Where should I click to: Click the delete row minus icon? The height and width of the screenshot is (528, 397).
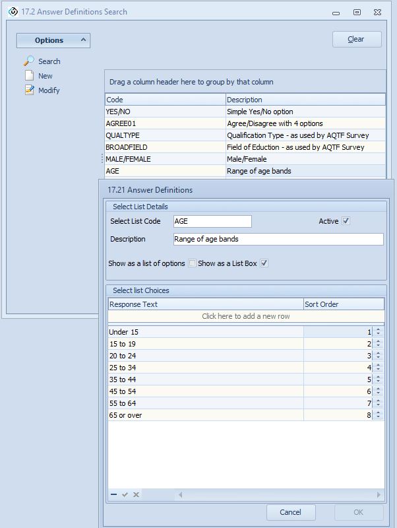(x=114, y=494)
